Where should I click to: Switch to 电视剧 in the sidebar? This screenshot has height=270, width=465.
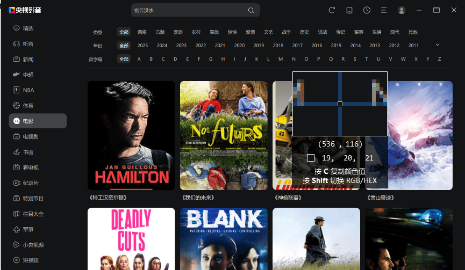pyautogui.click(x=30, y=137)
